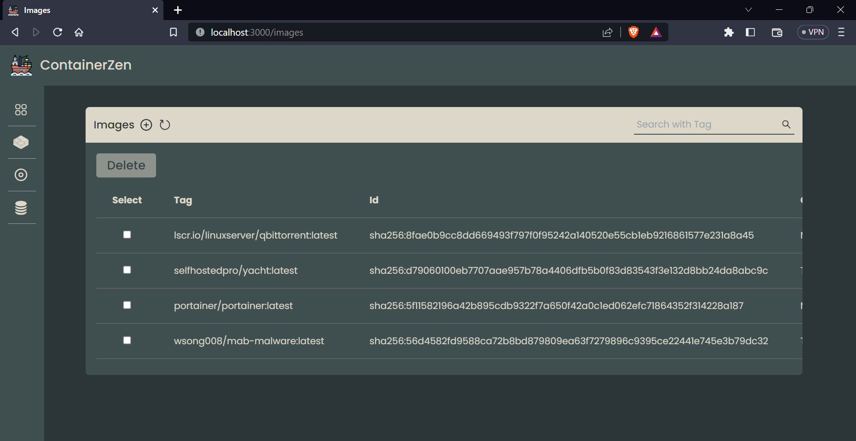Screen dimensions: 856x441
Task: Click the Tag column header
Action: [x=183, y=200]
